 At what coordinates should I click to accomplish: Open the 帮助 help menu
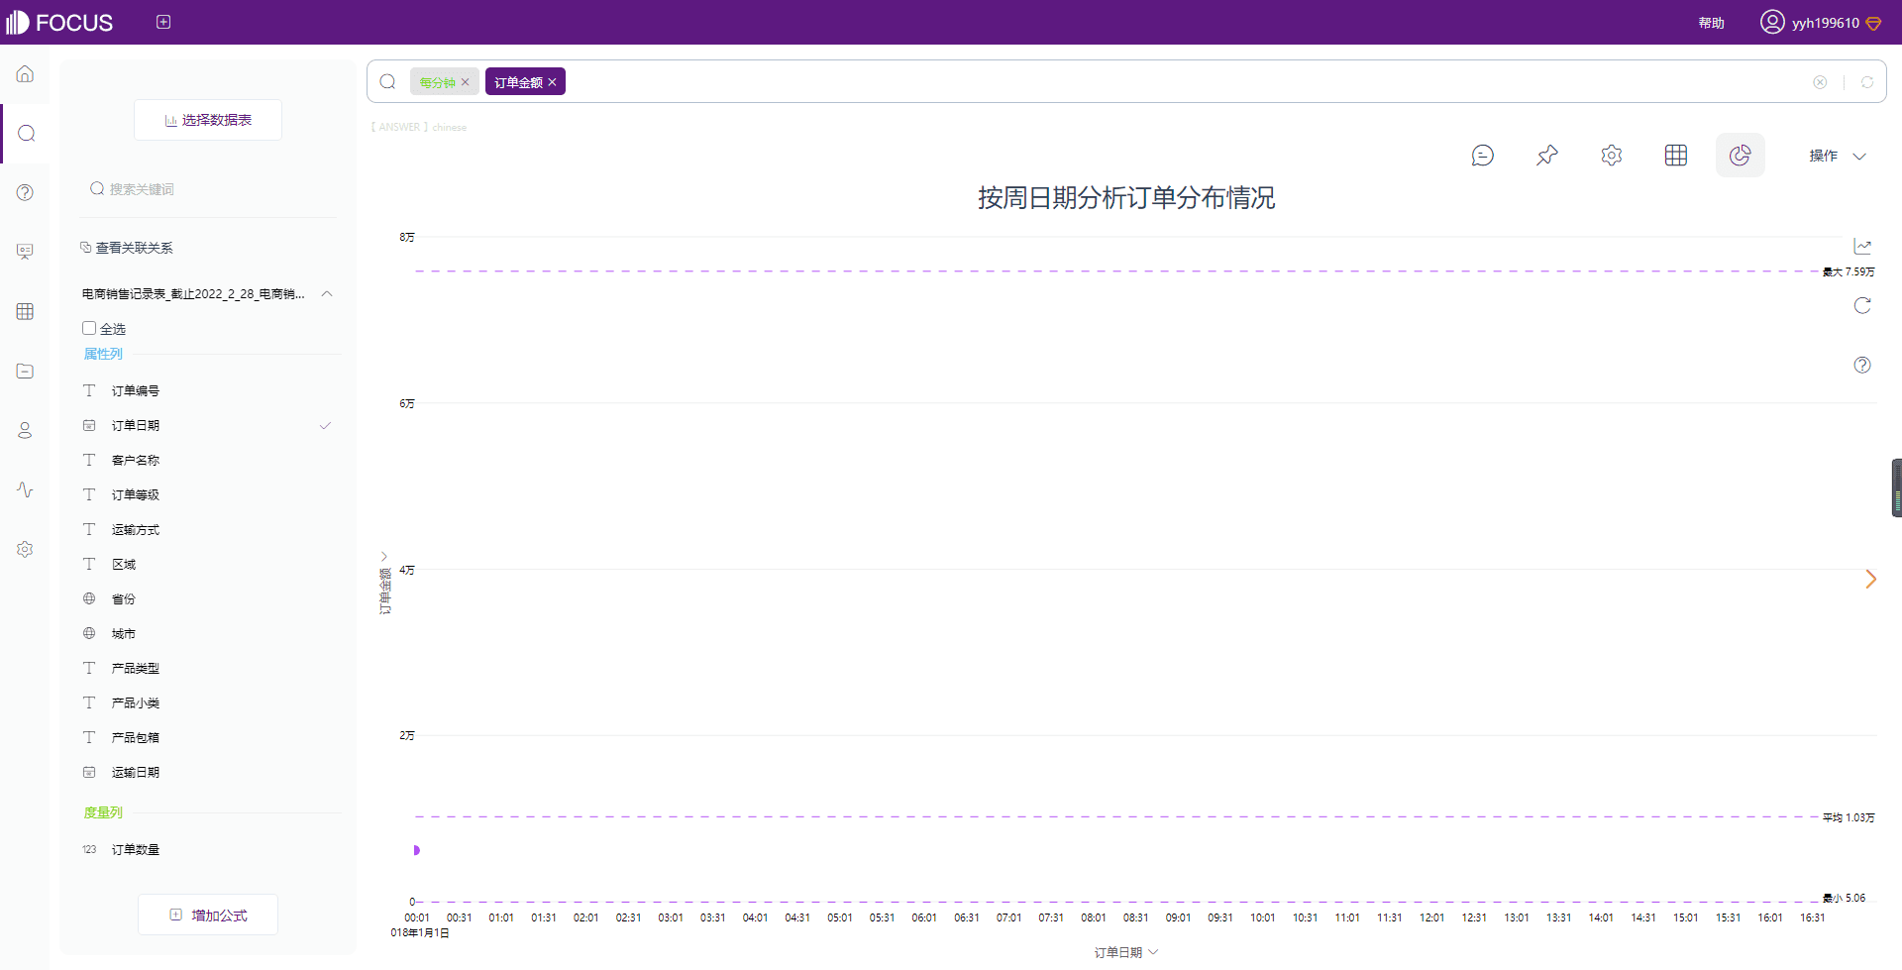[1711, 23]
